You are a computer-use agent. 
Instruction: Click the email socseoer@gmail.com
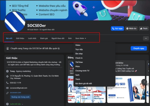coord(18,88)
